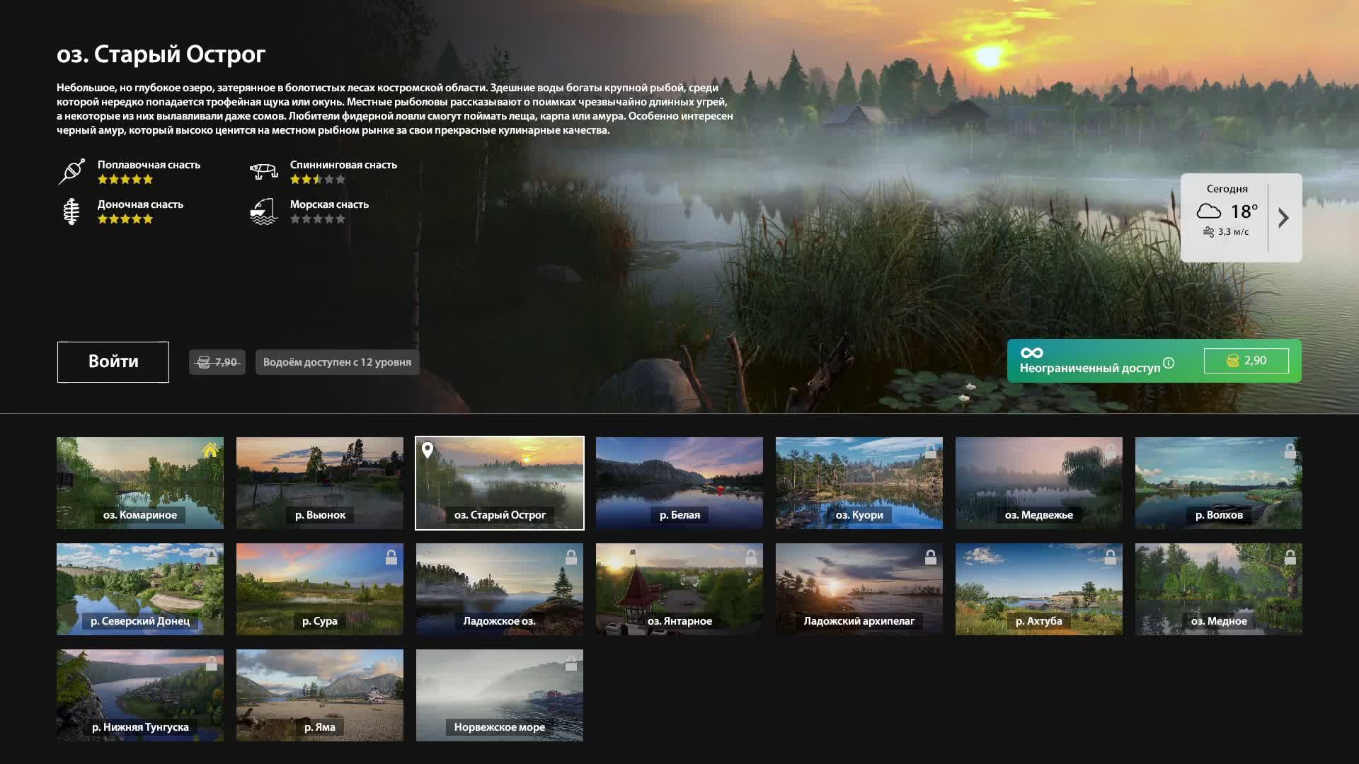The image size is (1359, 764).
Task: Click the Морская снасть star rating
Action: point(318,219)
